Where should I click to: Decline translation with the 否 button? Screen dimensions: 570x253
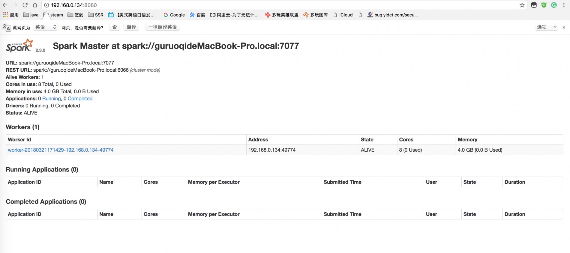coord(115,27)
